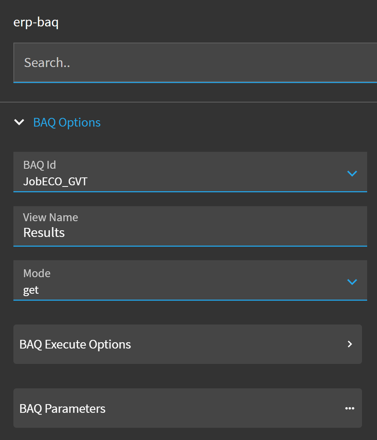Viewport: 377px width, 440px height.
Task: Click the BAQ Id field label
Action: coord(39,164)
